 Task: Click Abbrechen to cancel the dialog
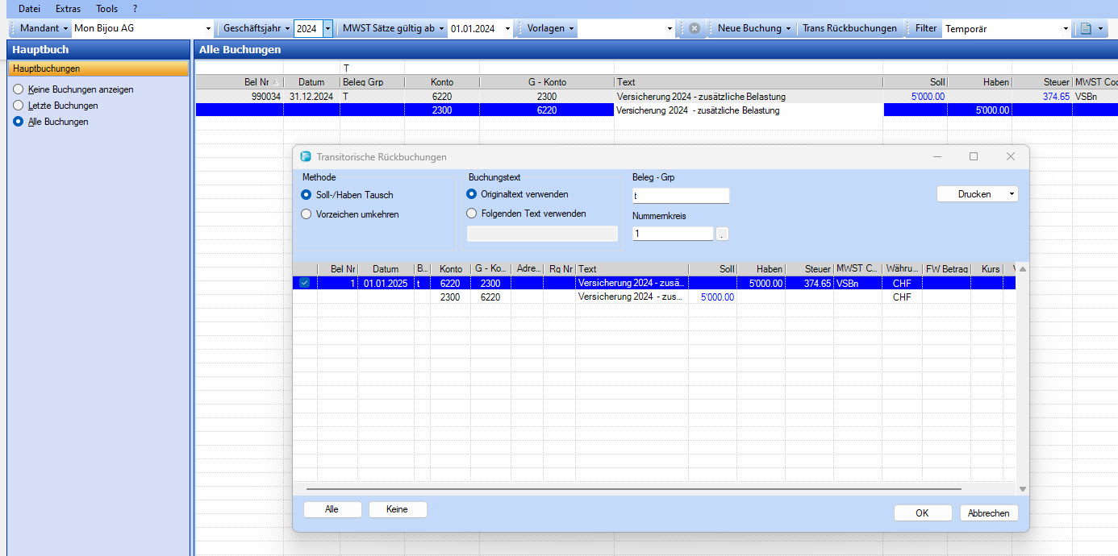tap(989, 512)
